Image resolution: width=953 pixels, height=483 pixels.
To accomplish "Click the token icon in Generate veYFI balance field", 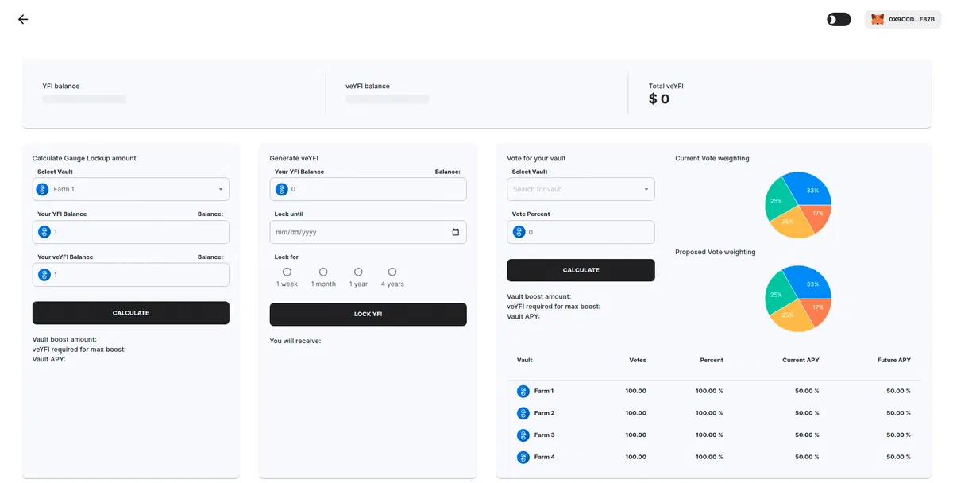I will [x=282, y=189].
